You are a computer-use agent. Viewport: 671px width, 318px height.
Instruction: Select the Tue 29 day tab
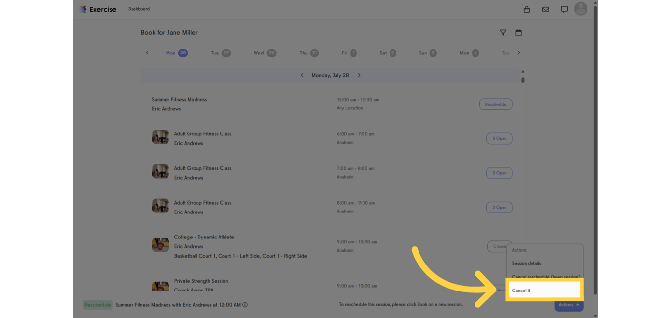point(221,53)
